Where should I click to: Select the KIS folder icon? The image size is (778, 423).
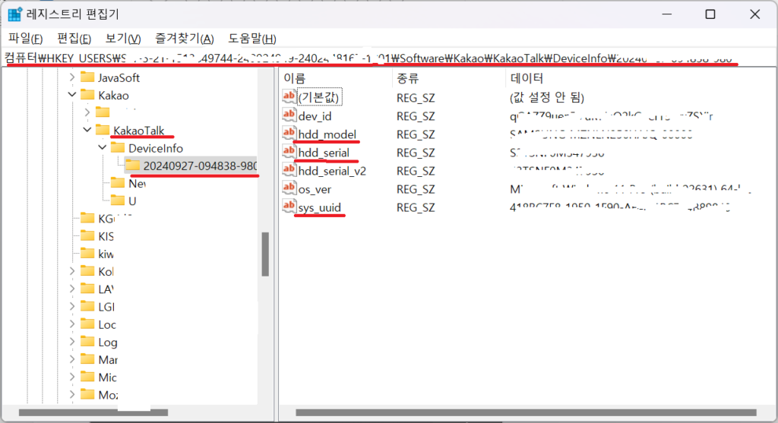(87, 235)
